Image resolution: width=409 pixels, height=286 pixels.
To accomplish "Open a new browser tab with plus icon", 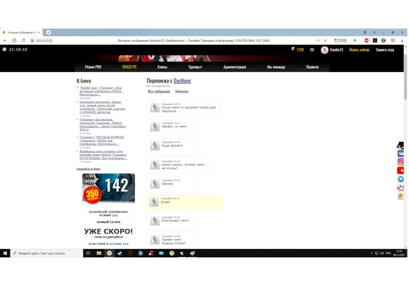I will (x=49, y=32).
